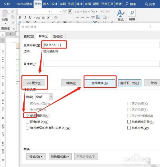Click the Format Painter brush icon
This screenshot has width=160, height=167.
pos(13,22)
